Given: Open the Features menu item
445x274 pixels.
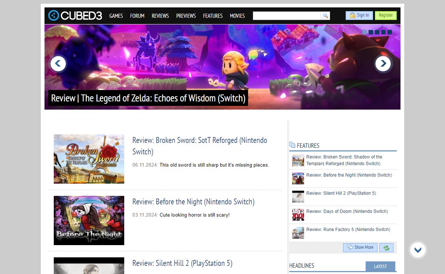Looking at the screenshot, I should point(213,16).
